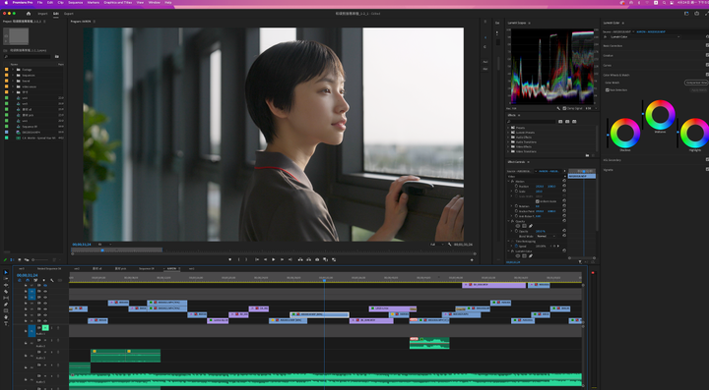Toggle the Uniform Scale checkbox
Screen dimensions: 709x390
pos(538,201)
